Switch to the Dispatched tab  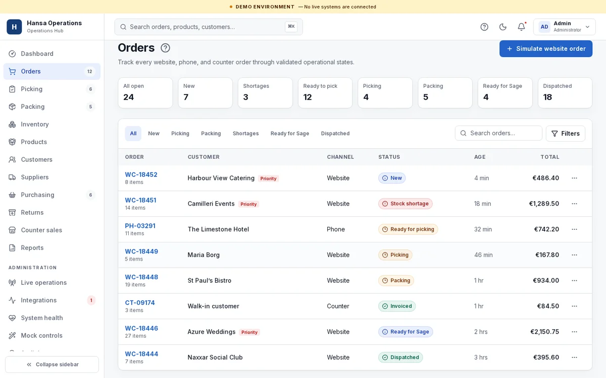point(335,134)
